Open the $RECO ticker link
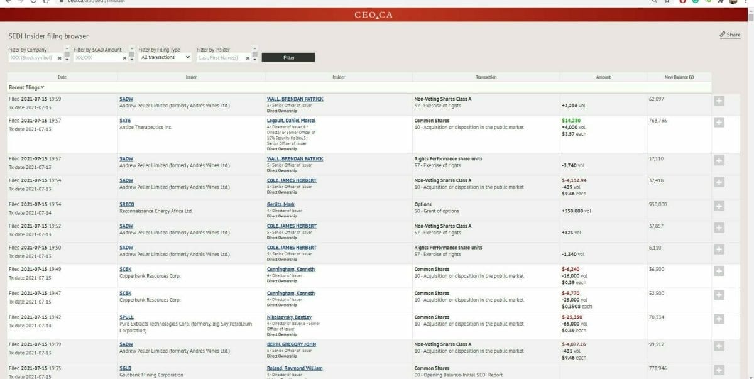 [126, 204]
